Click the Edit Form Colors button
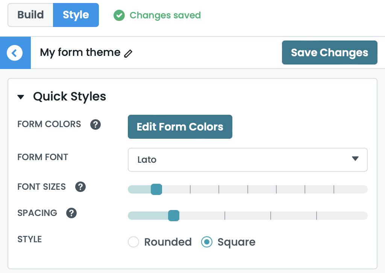The image size is (385, 273). click(x=180, y=127)
